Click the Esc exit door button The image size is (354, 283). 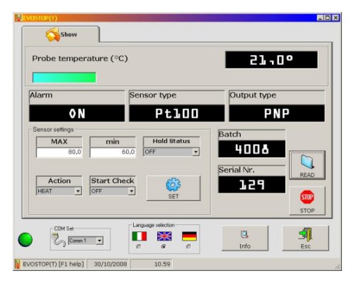click(305, 238)
